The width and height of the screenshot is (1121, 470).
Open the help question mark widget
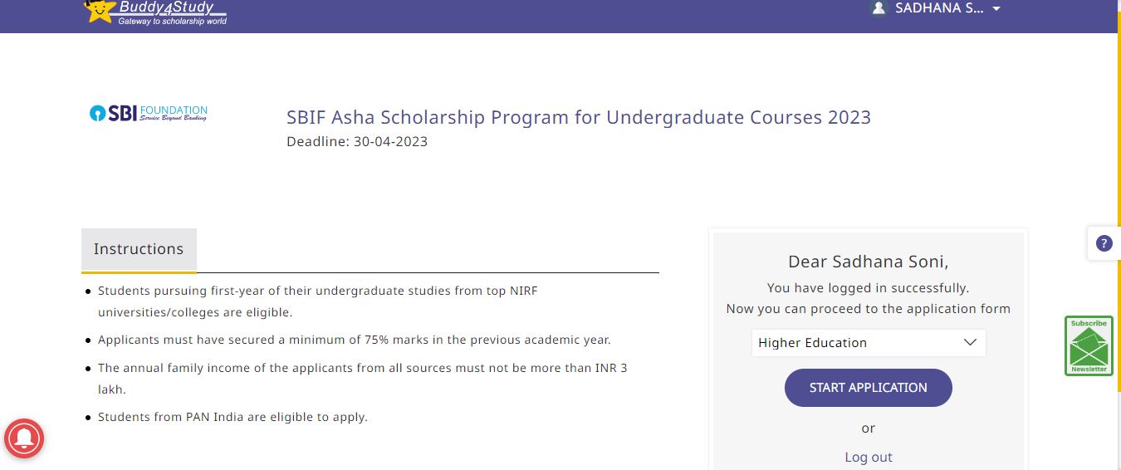point(1104,243)
